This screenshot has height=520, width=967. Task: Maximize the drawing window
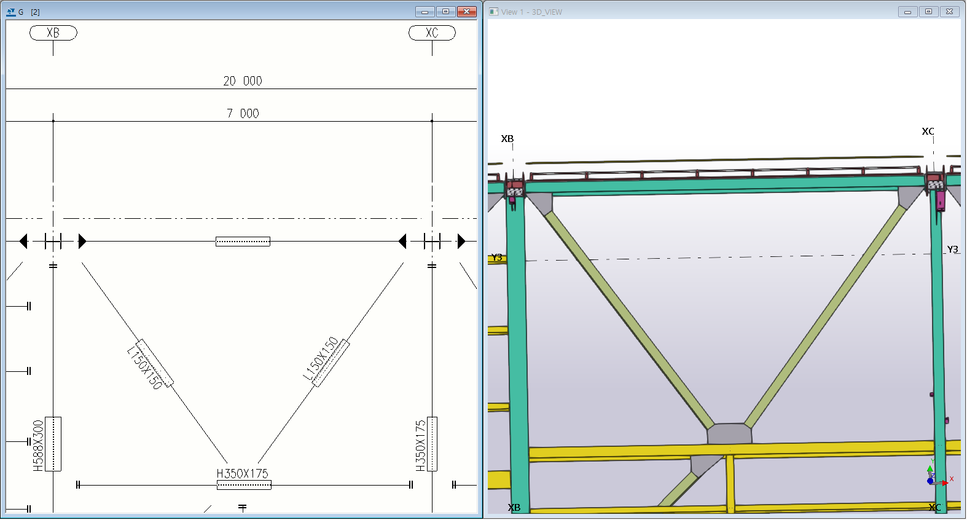click(x=445, y=12)
